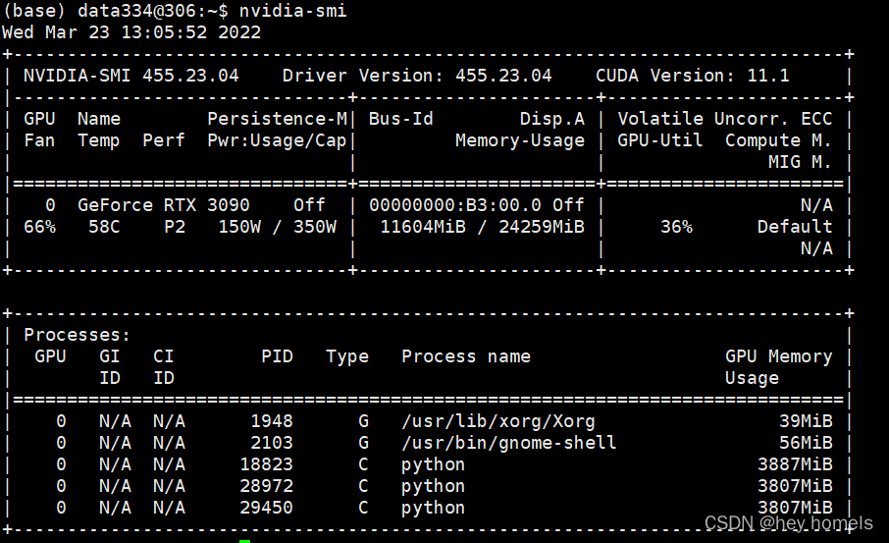Click the 'MIG M.' header
Image resolution: width=889 pixels, height=543 pixels.
coord(800,162)
